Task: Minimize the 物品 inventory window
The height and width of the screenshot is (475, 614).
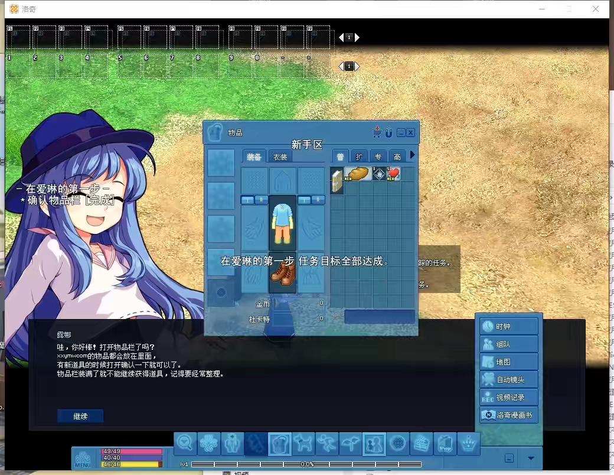Action: pyautogui.click(x=401, y=133)
